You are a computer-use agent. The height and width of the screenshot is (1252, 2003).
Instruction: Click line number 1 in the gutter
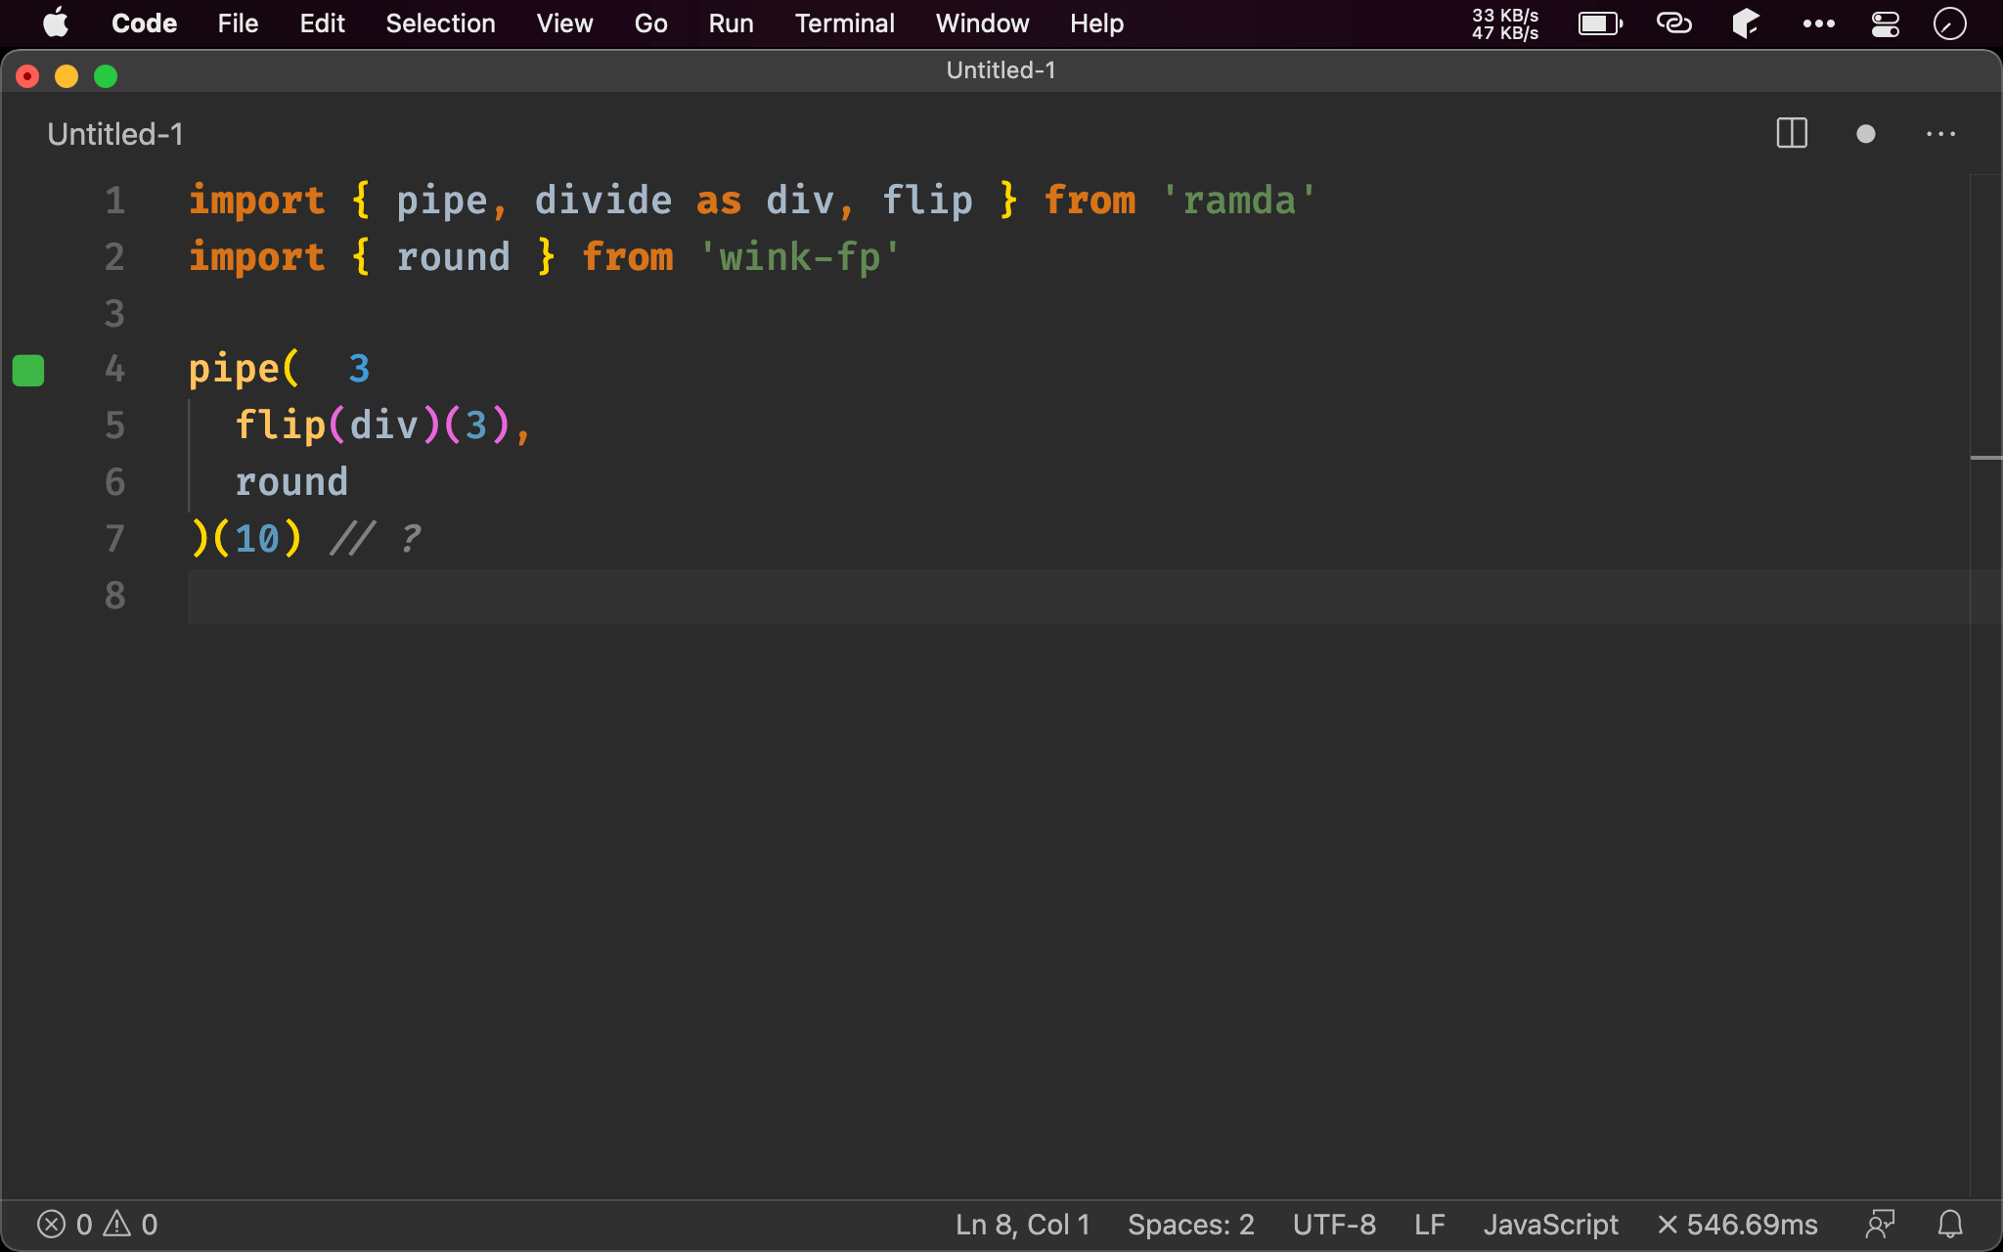(114, 201)
